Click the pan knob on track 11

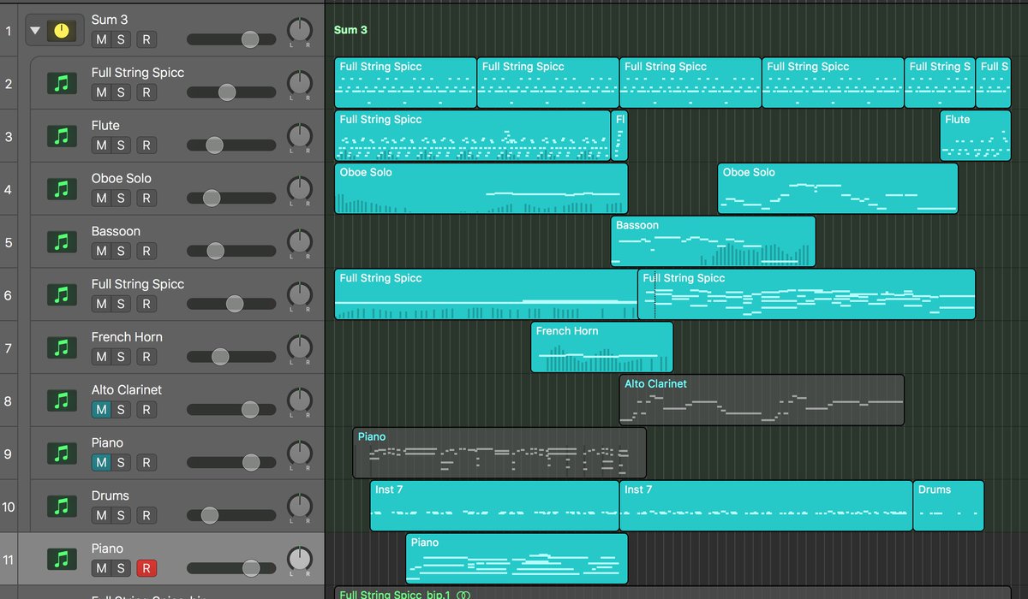click(299, 560)
